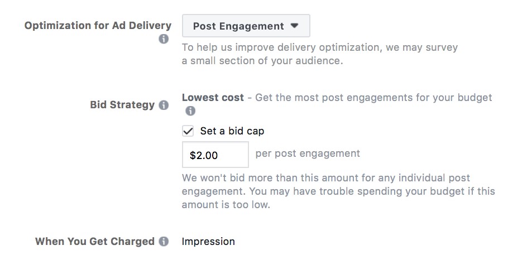The width and height of the screenshot is (527, 279).
Task: Click the audience survey helper text
Action: pyautogui.click(x=319, y=48)
